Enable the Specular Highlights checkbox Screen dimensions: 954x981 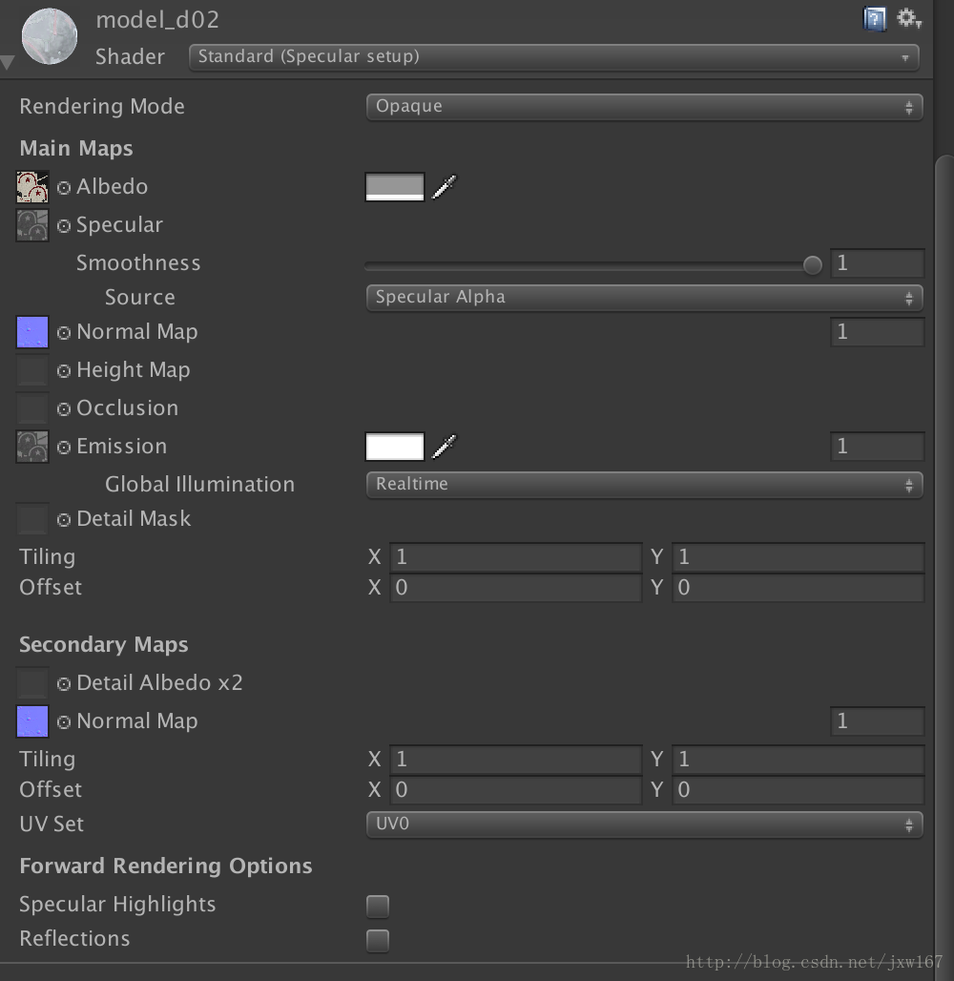click(378, 906)
